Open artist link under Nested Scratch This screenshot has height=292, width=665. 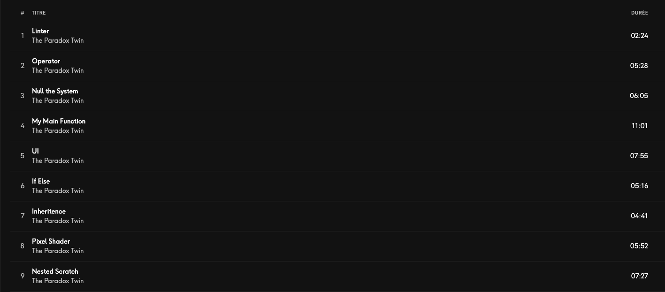(58, 281)
